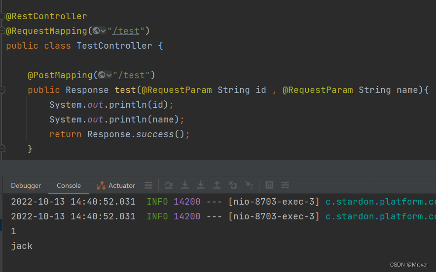Screen dimensions: 436x272
Task: Click the orange Actuator tab icon
Action: (x=101, y=185)
